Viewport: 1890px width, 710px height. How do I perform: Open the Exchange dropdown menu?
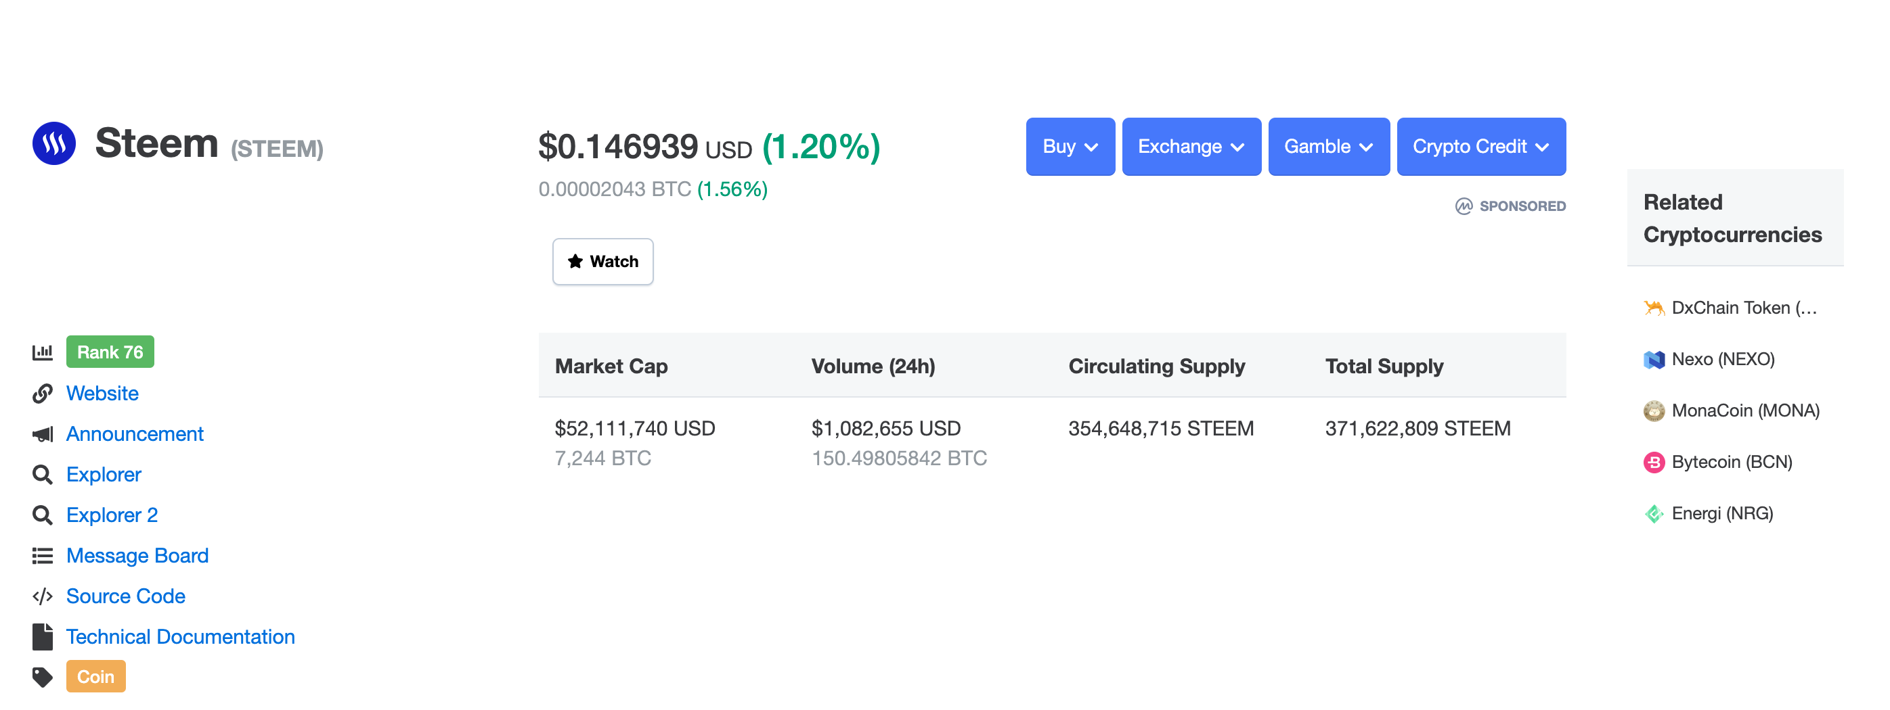coord(1191,147)
